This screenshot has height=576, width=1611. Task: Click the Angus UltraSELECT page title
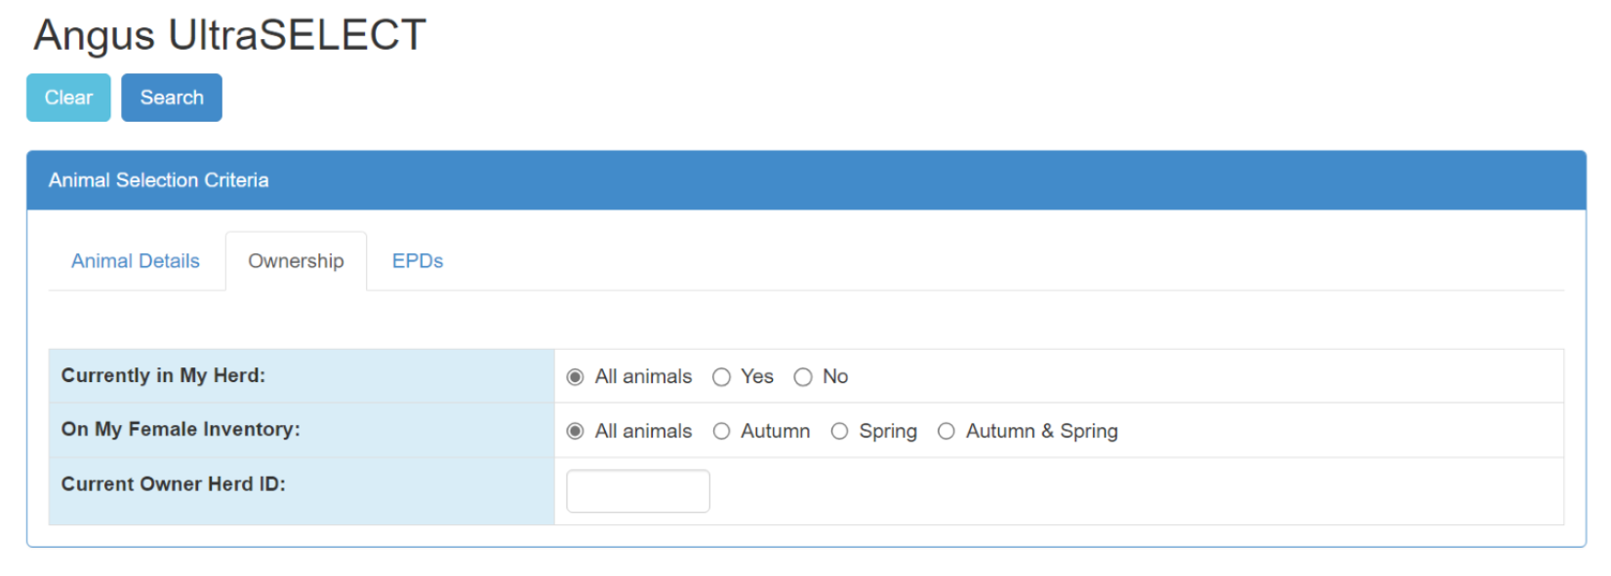click(229, 35)
